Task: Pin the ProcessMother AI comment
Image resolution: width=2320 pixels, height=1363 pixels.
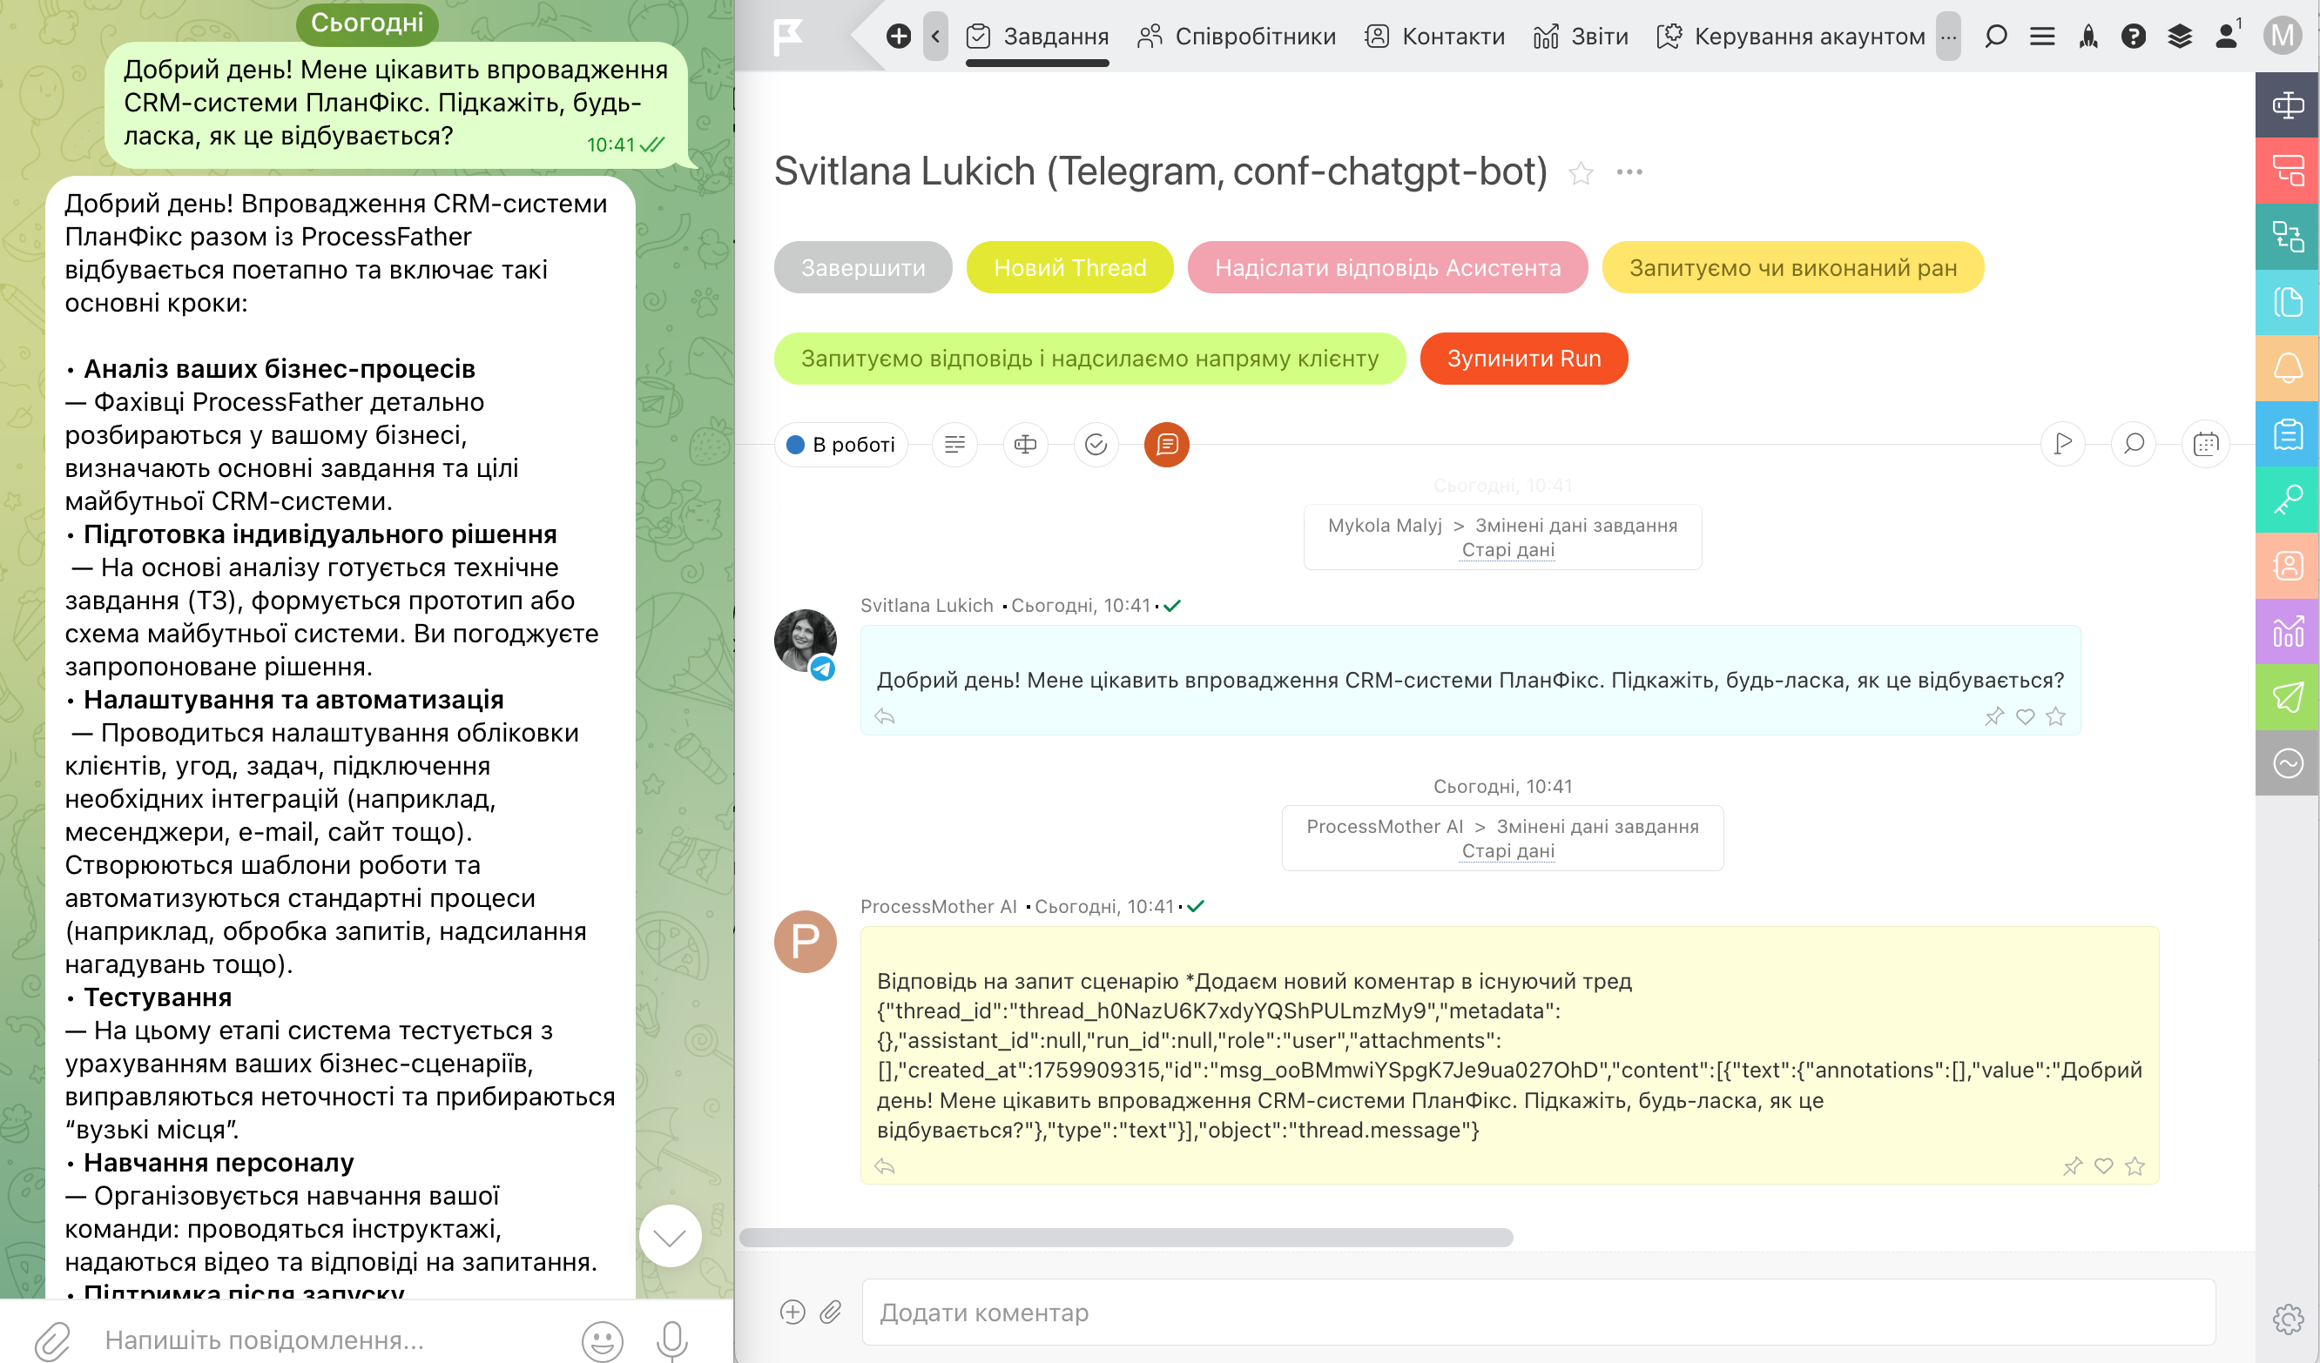Action: [2073, 1166]
